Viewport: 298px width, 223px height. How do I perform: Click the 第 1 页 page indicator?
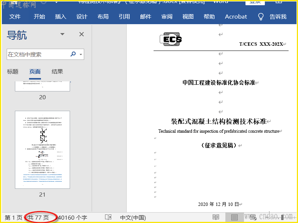(x=13, y=217)
